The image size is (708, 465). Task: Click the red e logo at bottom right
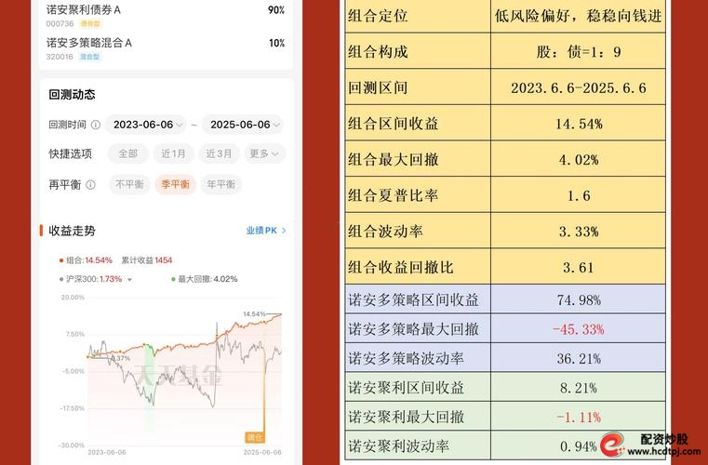tap(614, 446)
